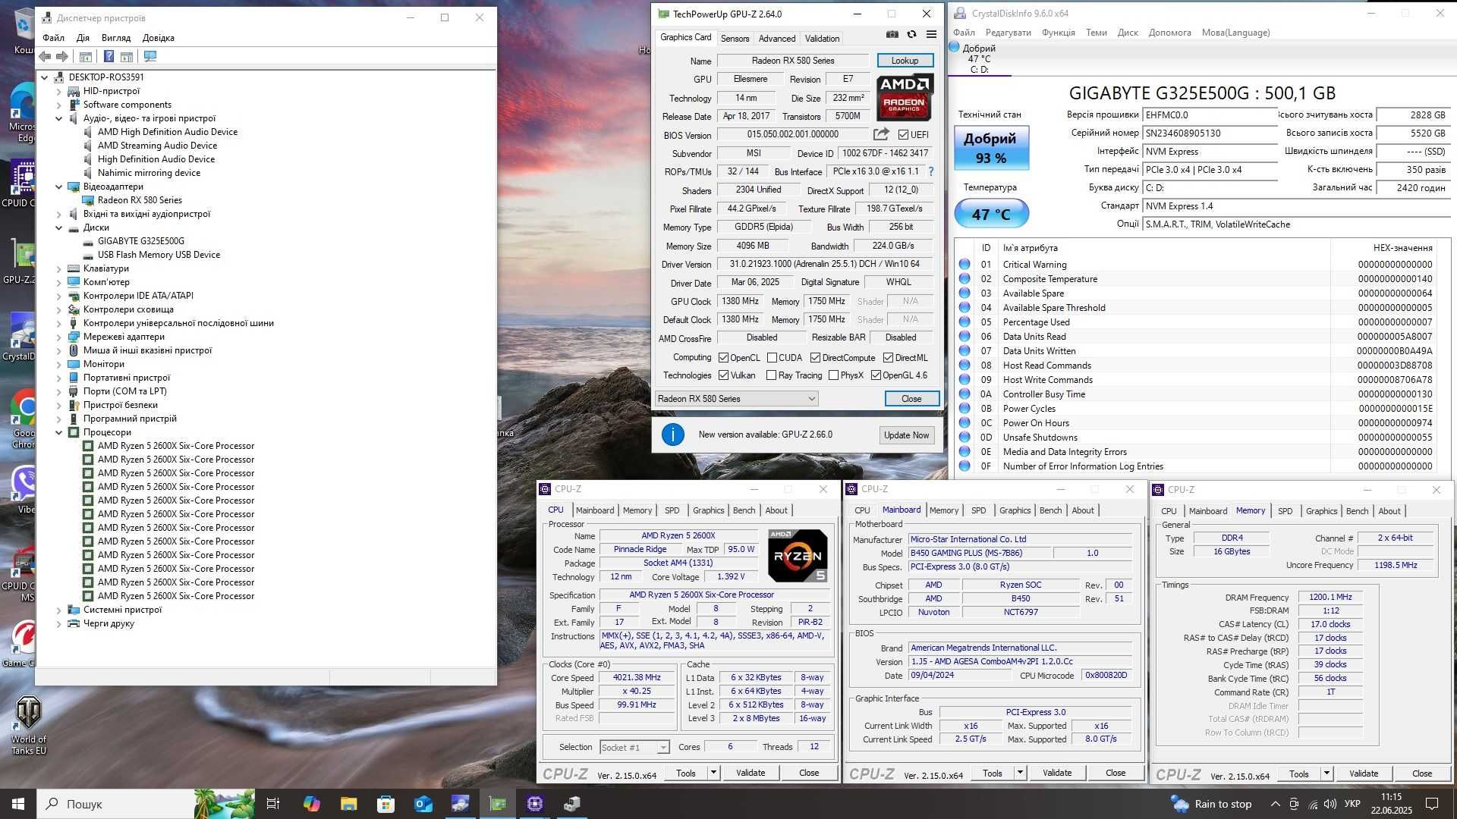Open the Bench tab in CPU-Z Mainboard window
1457x819 pixels.
(1050, 510)
